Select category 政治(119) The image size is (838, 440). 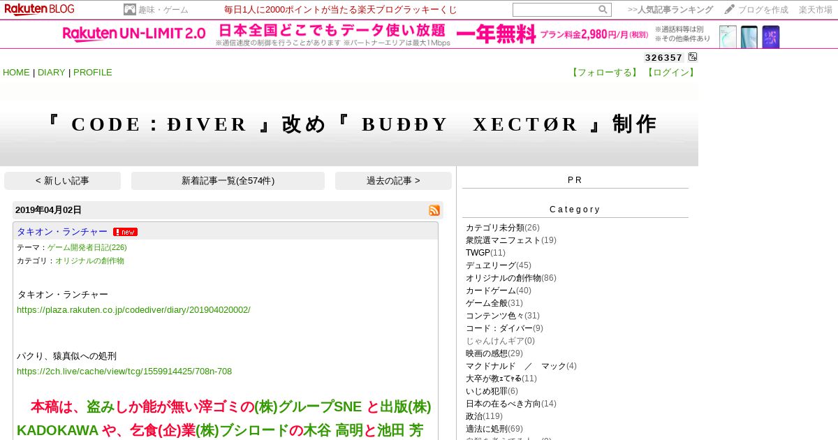pos(484,416)
